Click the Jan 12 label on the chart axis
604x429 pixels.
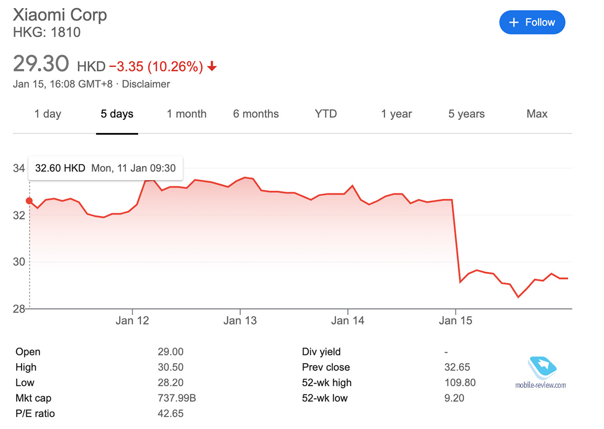coord(132,320)
